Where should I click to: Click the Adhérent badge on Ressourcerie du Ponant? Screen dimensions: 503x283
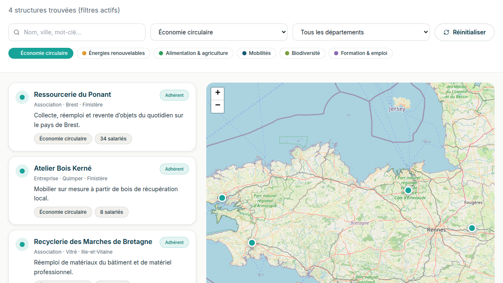[x=174, y=95]
